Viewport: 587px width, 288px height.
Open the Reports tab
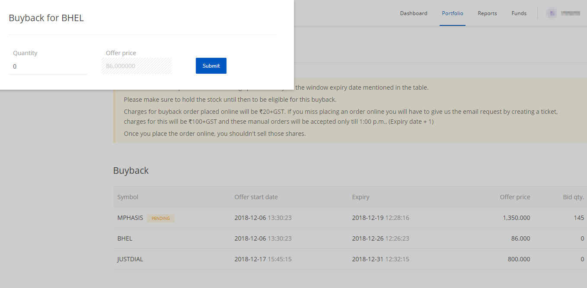[x=487, y=13]
